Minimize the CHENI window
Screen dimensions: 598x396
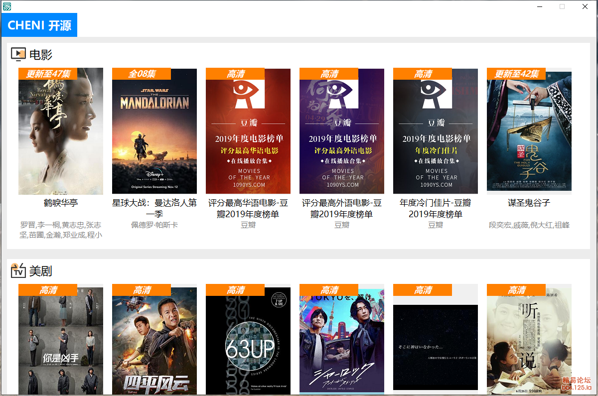539,6
